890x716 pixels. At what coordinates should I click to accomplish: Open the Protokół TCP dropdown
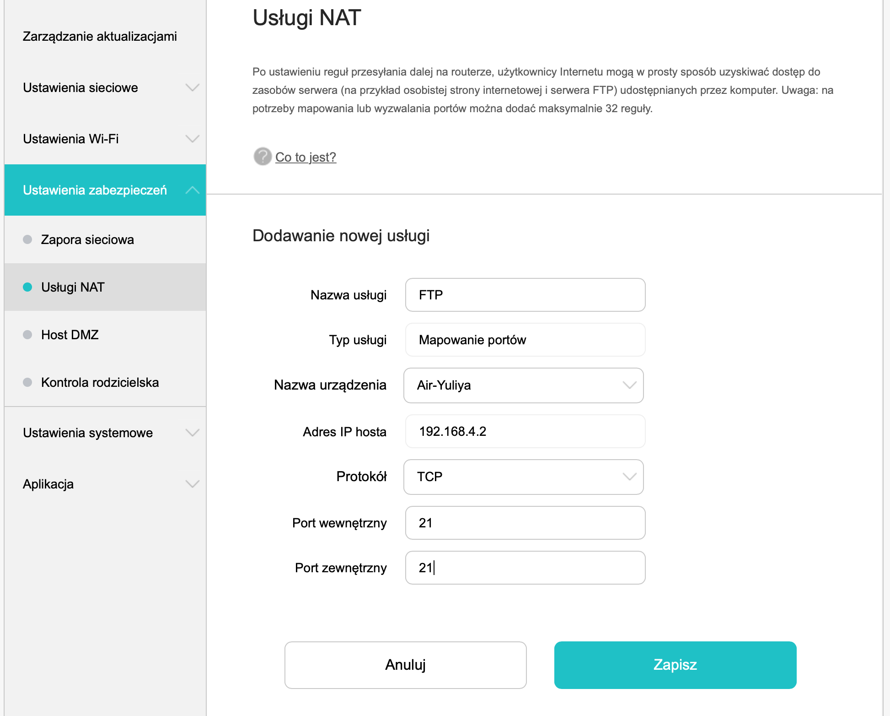pyautogui.click(x=524, y=477)
